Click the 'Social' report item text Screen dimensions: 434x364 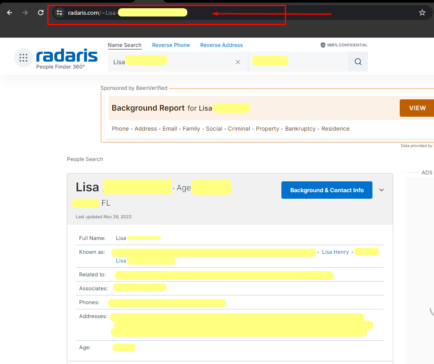pyautogui.click(x=214, y=129)
